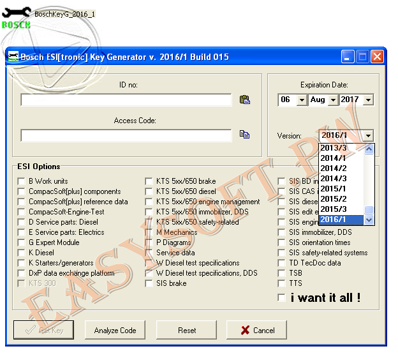Viewport: 398px width, 358px height.
Task: Tick SIS immobilizer, DDS checkbox
Action: 281,232
